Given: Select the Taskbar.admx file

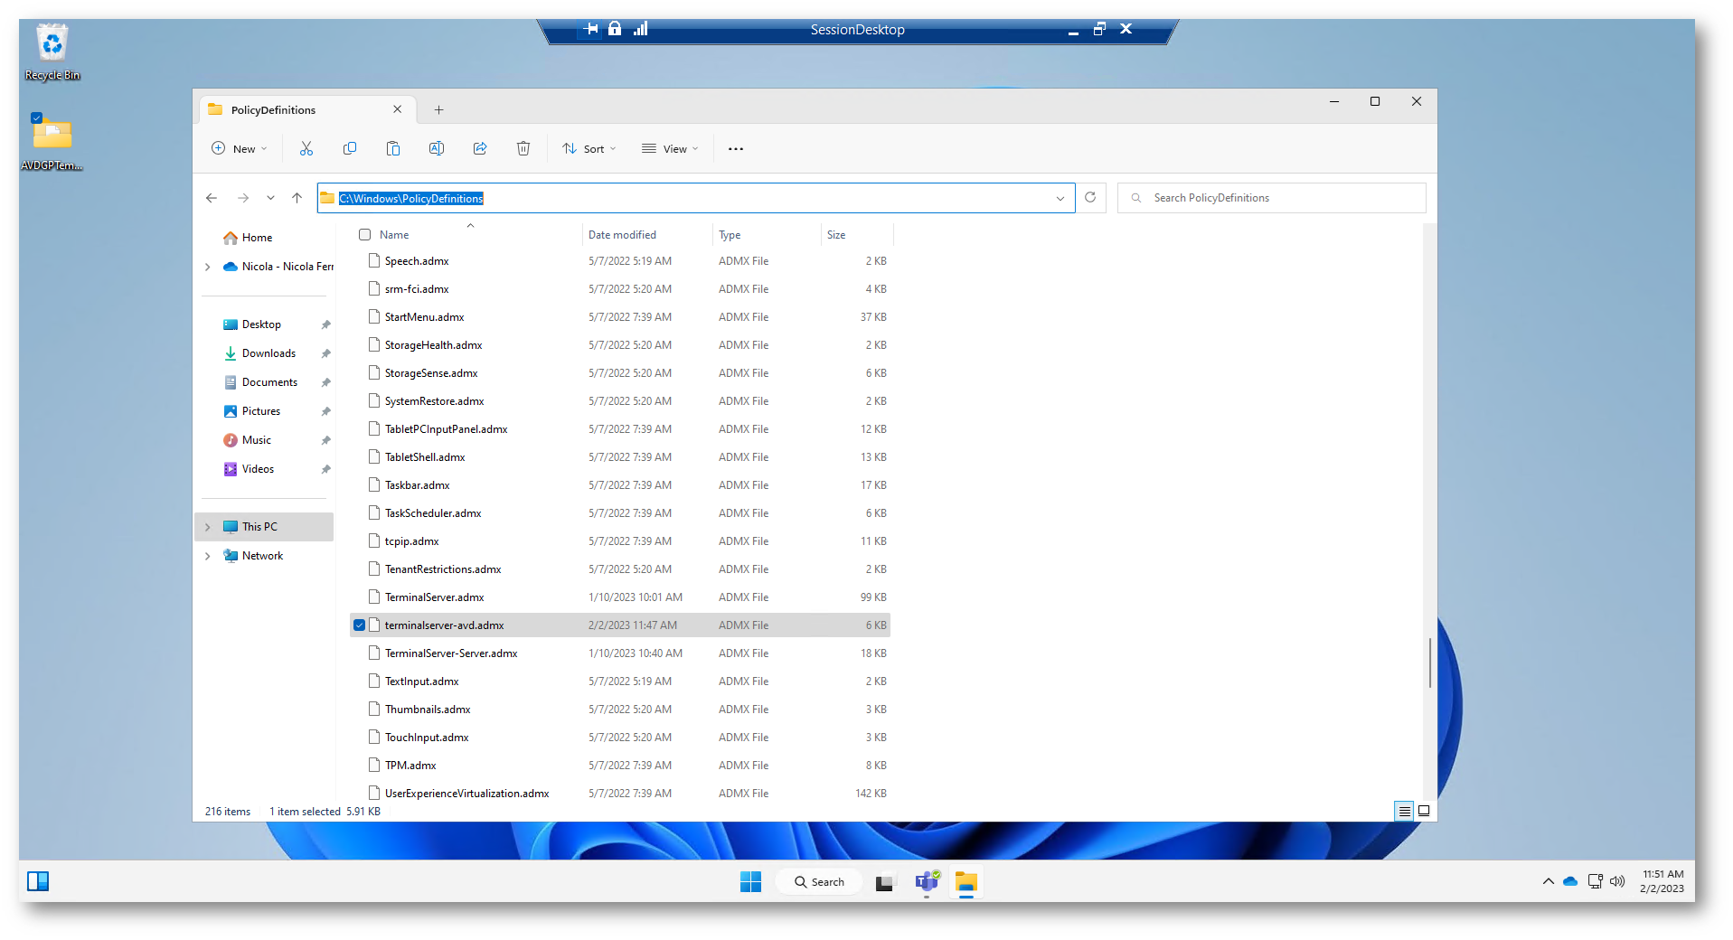Looking at the screenshot, I should pyautogui.click(x=619, y=485).
